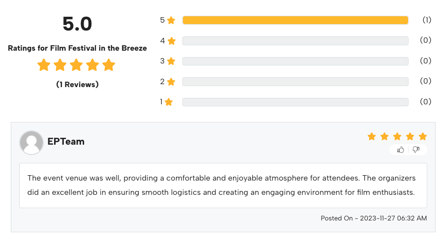Click the 5-star count "(1)"

coord(427,20)
